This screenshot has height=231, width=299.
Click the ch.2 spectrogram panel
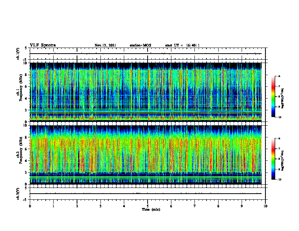pyautogui.click(x=146, y=155)
